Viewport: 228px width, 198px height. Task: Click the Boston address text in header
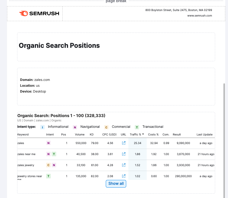pos(178,10)
